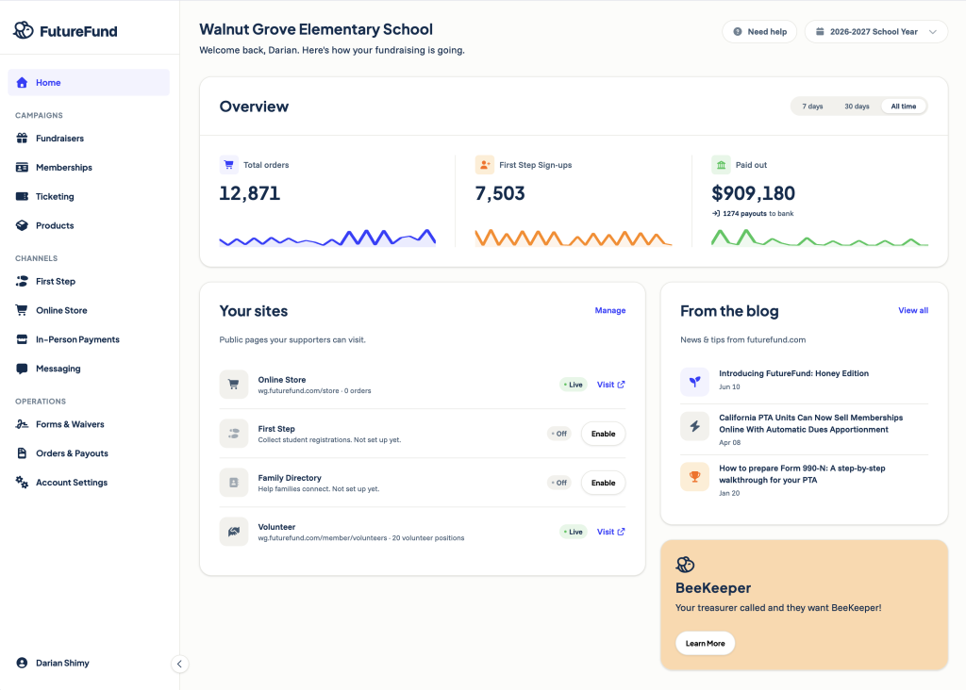Click the Live status badge for Online Store

pos(573,385)
